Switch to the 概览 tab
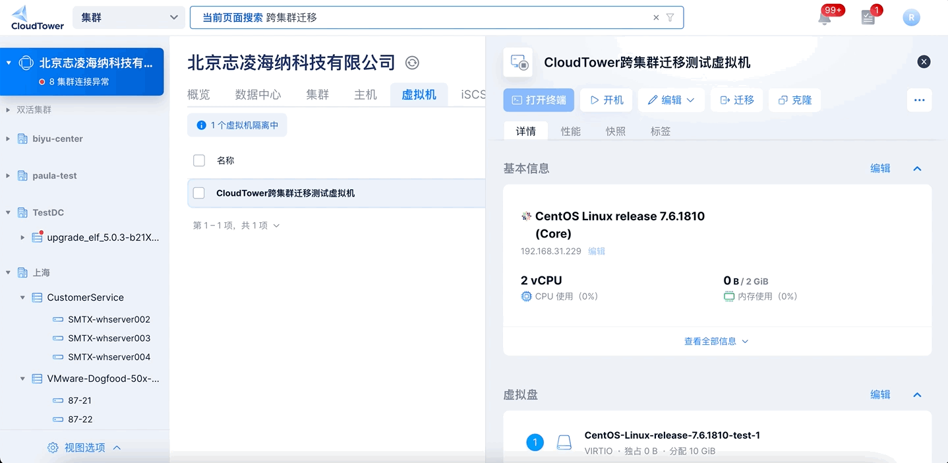This screenshot has width=948, height=463. pos(198,94)
